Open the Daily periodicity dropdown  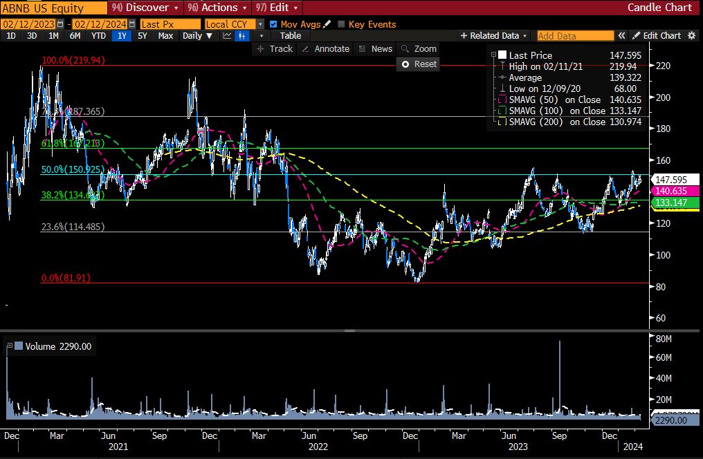(197, 36)
